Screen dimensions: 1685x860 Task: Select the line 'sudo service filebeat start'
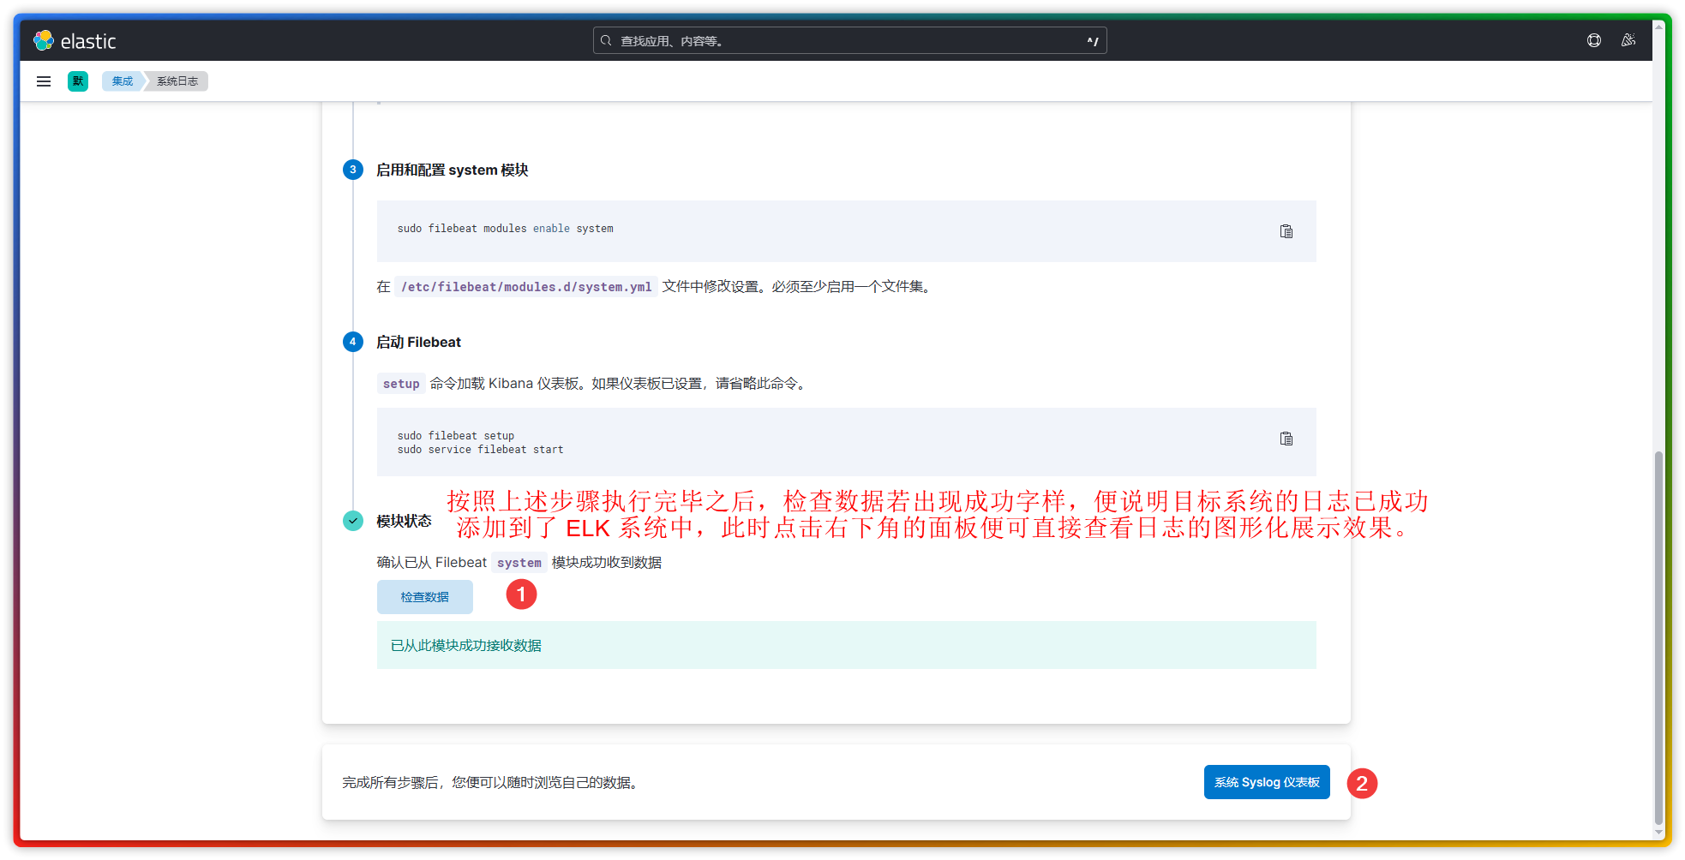point(481,450)
